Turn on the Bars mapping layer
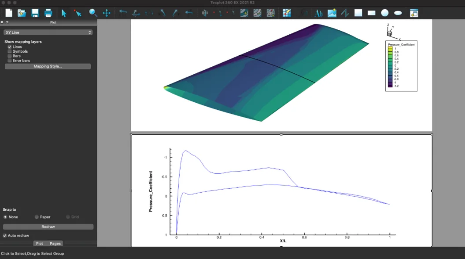This screenshot has width=465, height=259. tap(10, 56)
